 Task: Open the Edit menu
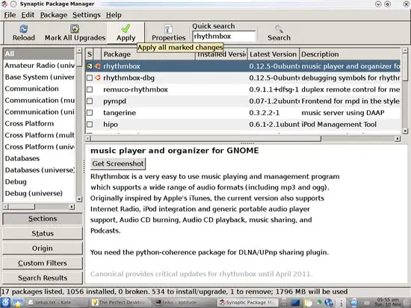28,15
